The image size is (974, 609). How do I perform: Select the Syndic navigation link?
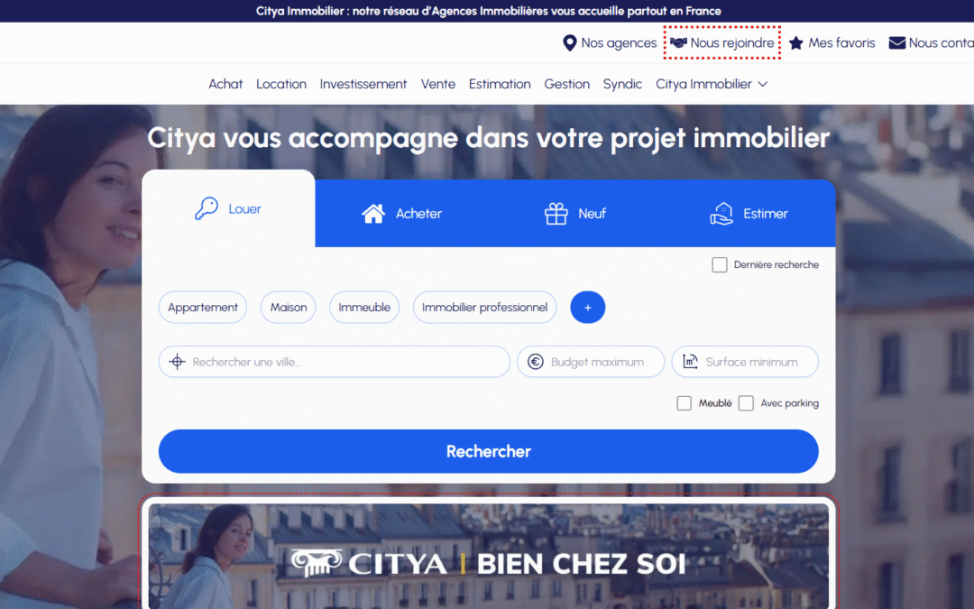(622, 84)
